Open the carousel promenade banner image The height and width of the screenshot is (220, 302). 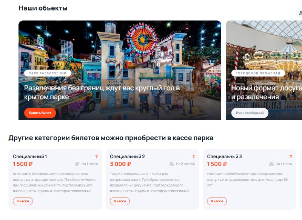264,70
